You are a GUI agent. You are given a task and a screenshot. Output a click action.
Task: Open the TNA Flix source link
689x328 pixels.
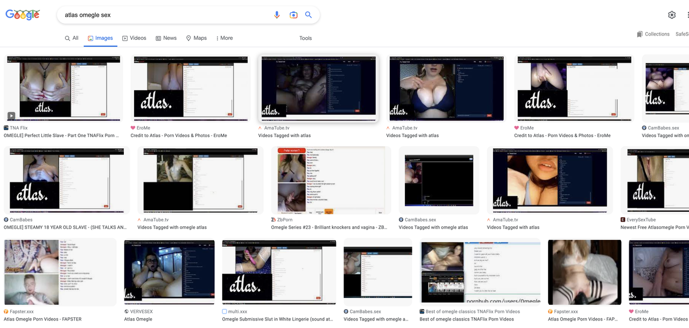[19, 128]
